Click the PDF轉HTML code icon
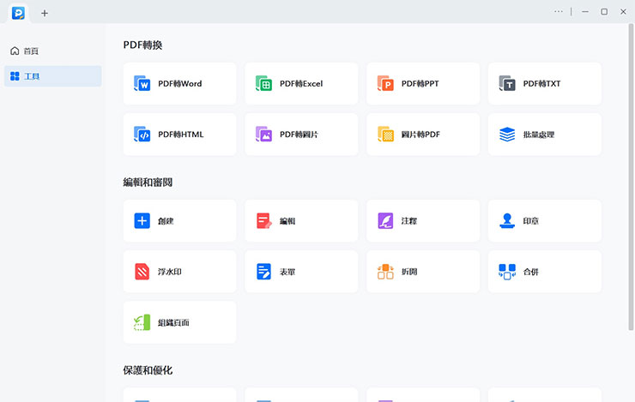 pos(142,135)
